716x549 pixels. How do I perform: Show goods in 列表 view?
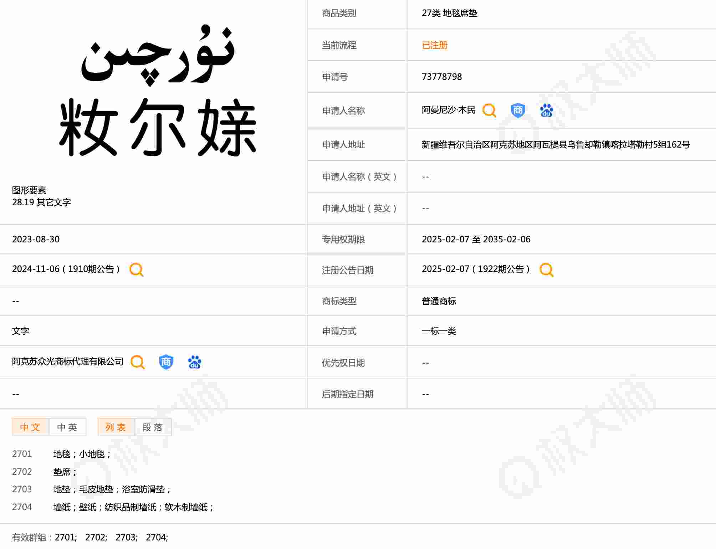click(116, 427)
